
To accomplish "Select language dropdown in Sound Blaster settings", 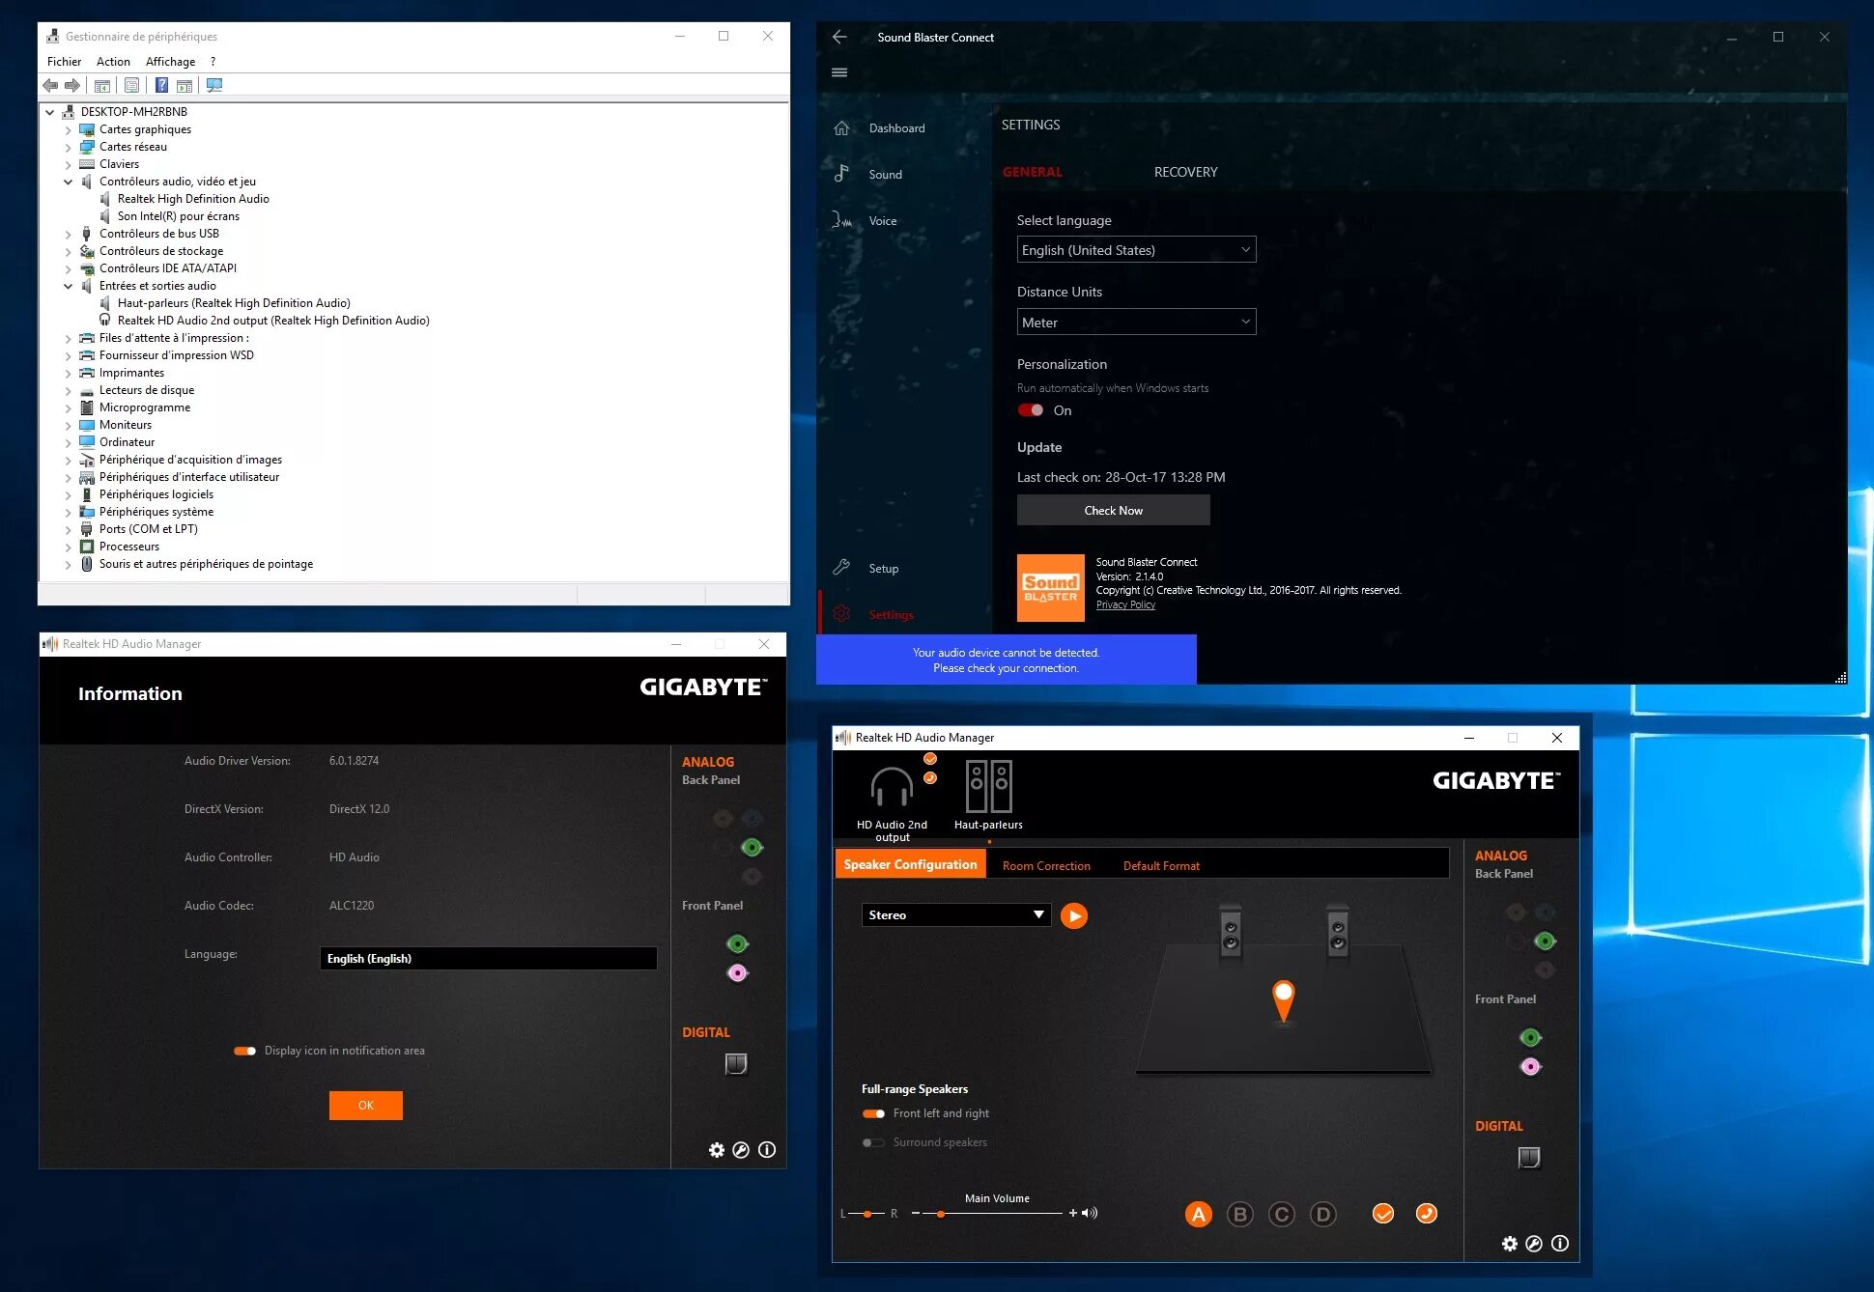I will [1133, 250].
